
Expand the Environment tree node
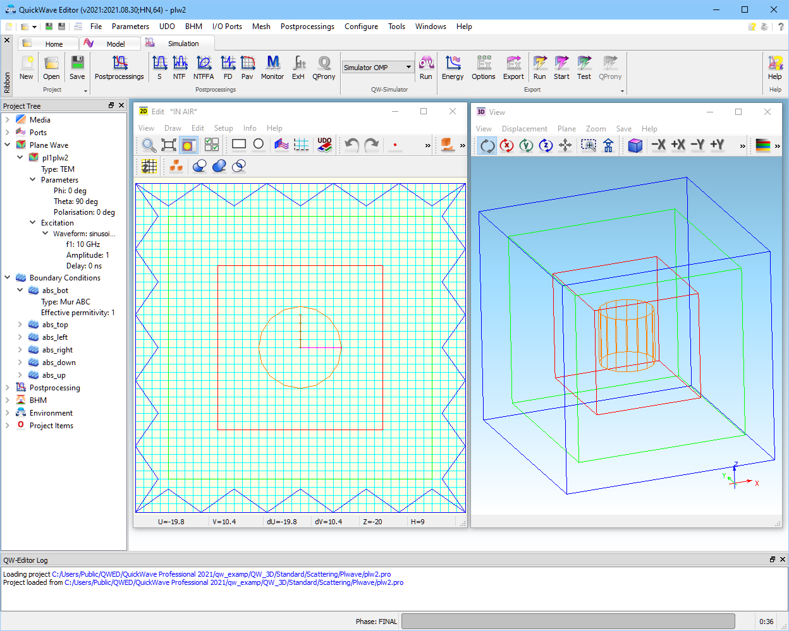coord(8,412)
